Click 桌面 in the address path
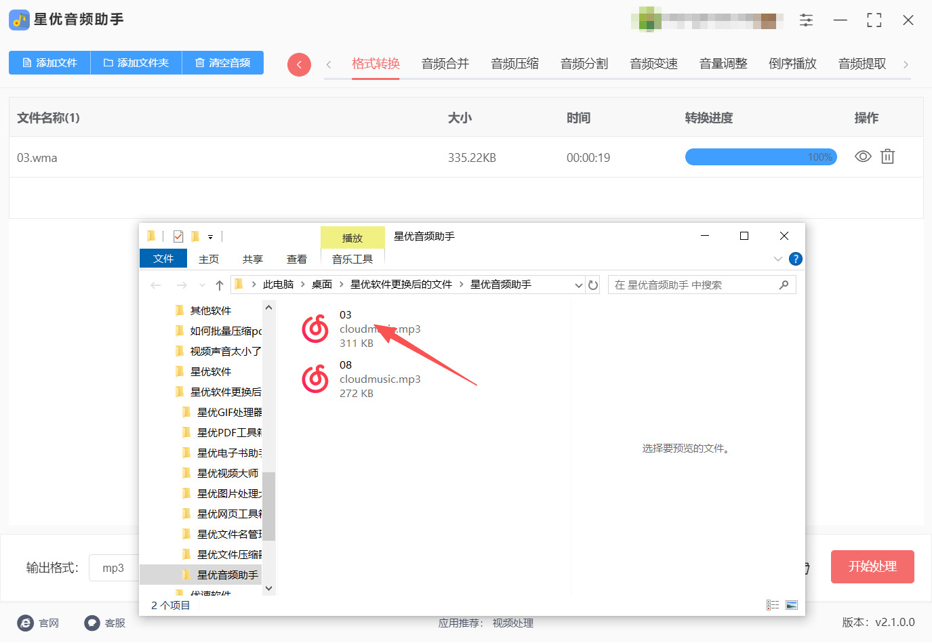 [x=322, y=285]
